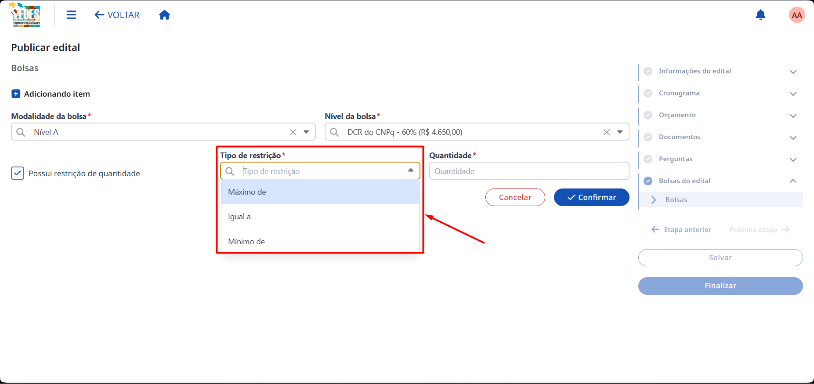Screen dimensions: 814x384
Task: Focus the Quantidade input field
Action: pos(529,171)
